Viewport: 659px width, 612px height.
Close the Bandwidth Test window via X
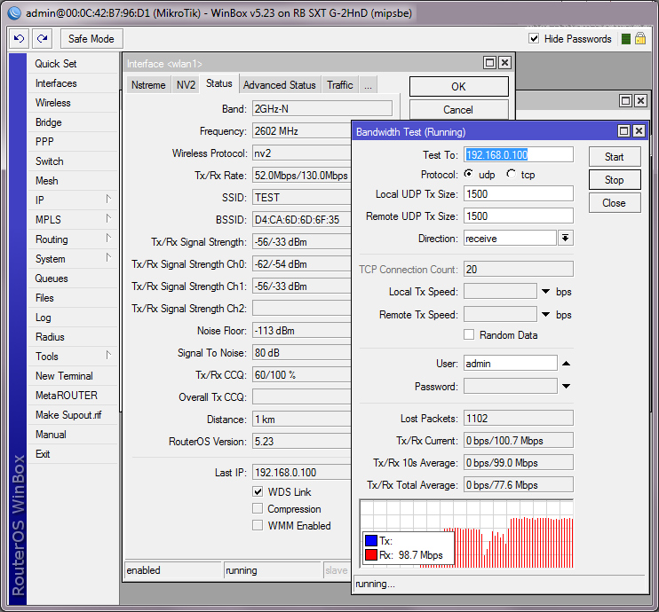639,131
